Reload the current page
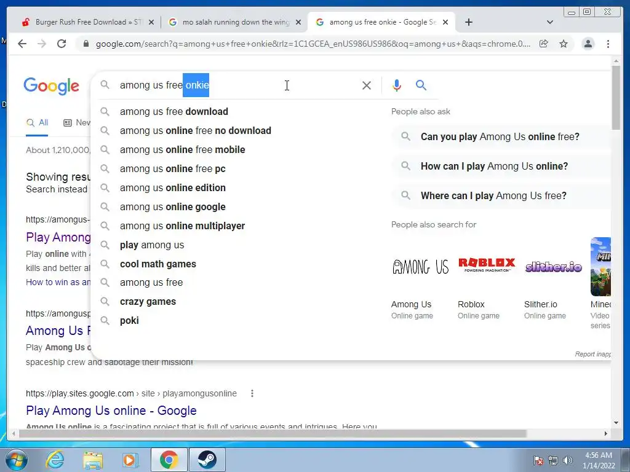The height and width of the screenshot is (472, 630). coord(62,44)
